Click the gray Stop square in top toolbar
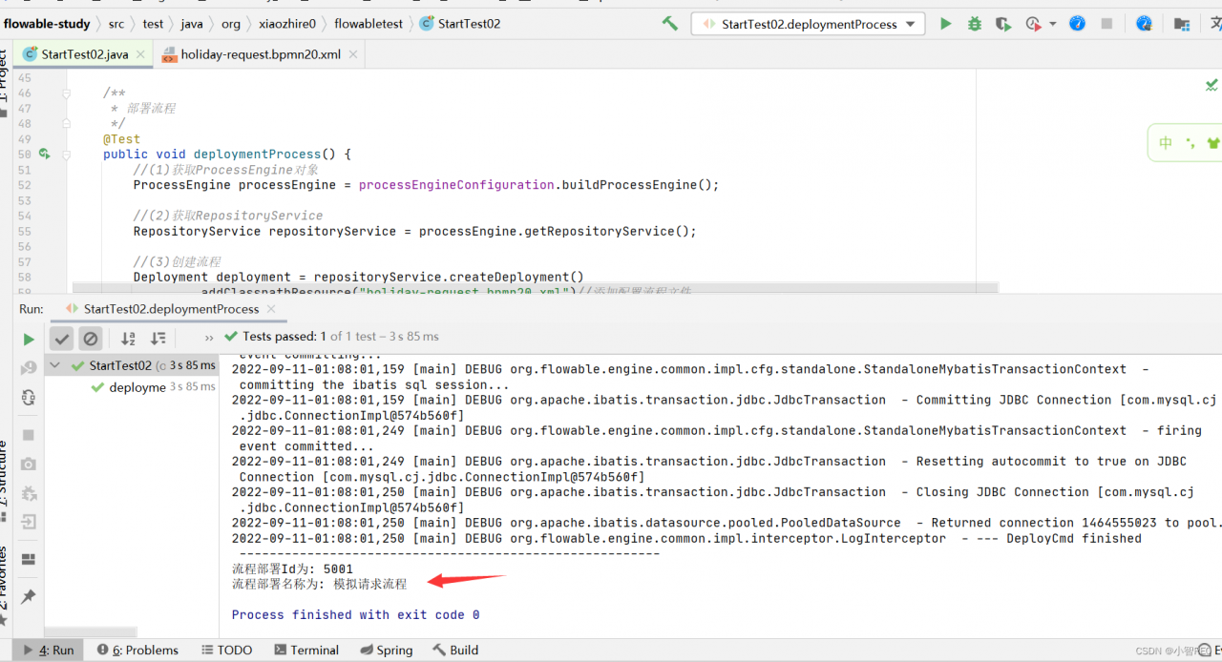Screen dimensions: 1222x662 coord(1106,24)
